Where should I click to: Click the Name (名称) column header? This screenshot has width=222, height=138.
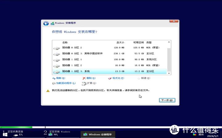pos(65,42)
